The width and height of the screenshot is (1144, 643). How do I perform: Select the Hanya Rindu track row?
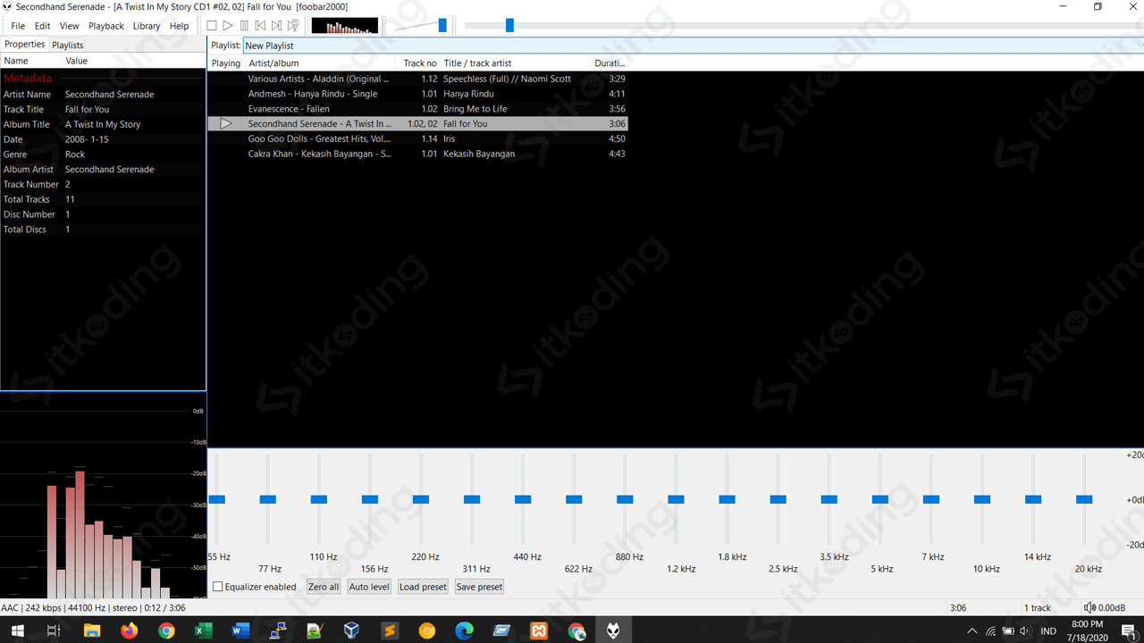point(417,94)
